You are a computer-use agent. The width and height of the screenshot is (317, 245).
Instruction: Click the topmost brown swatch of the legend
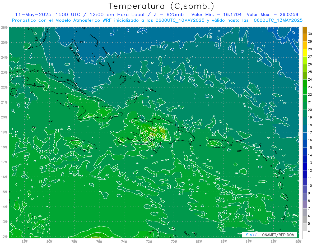[305, 30]
